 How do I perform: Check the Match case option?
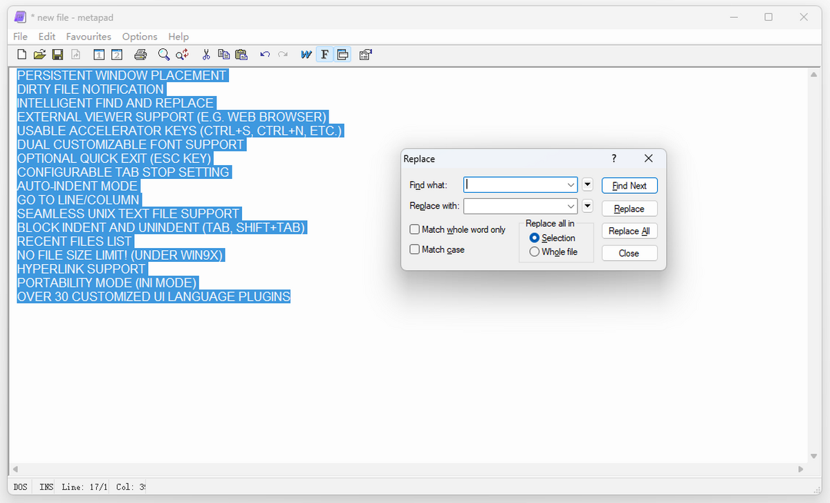point(415,249)
